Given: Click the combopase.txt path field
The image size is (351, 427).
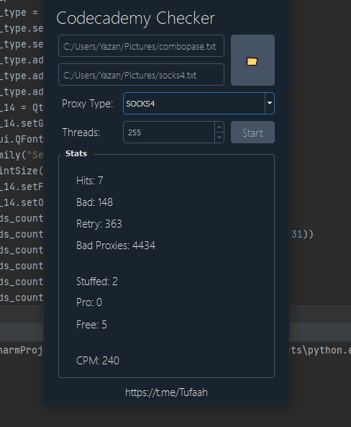Looking at the screenshot, I should click(x=141, y=46).
